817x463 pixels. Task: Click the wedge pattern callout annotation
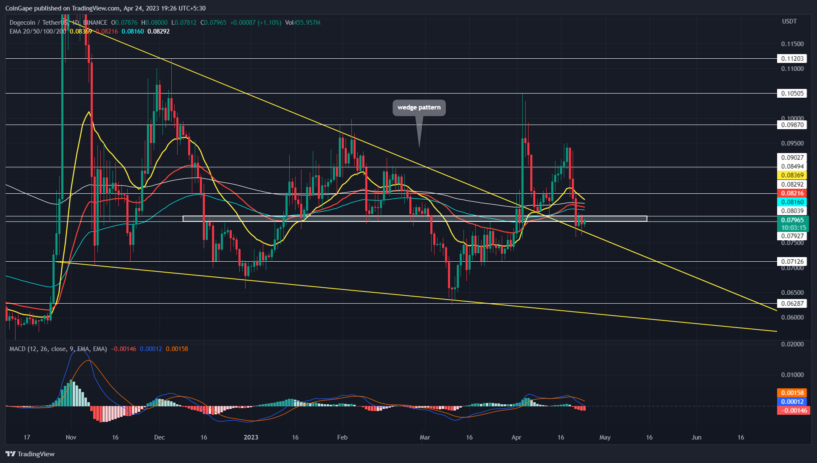click(419, 107)
